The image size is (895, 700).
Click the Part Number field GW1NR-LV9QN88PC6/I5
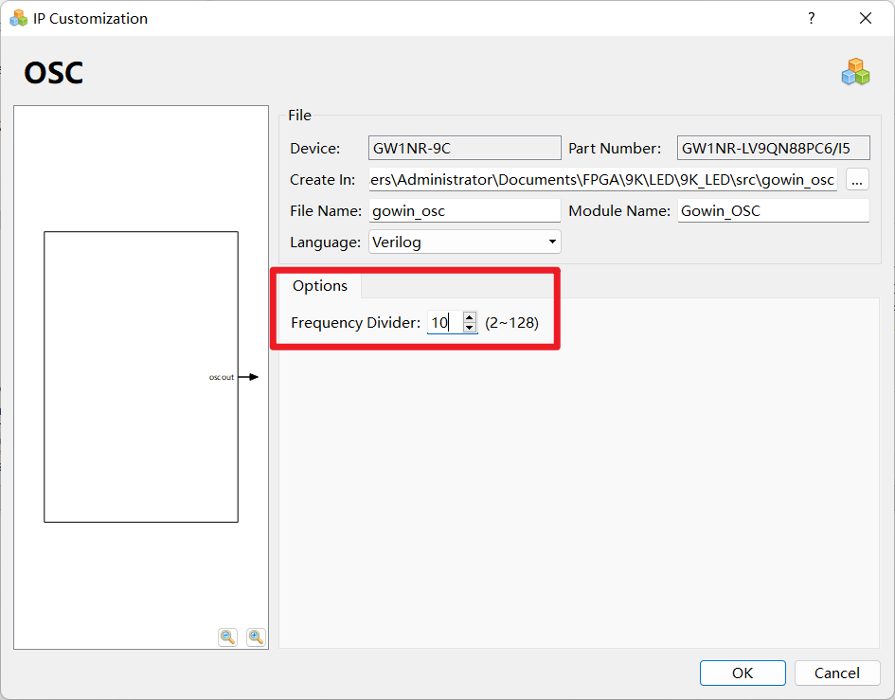pos(774,149)
